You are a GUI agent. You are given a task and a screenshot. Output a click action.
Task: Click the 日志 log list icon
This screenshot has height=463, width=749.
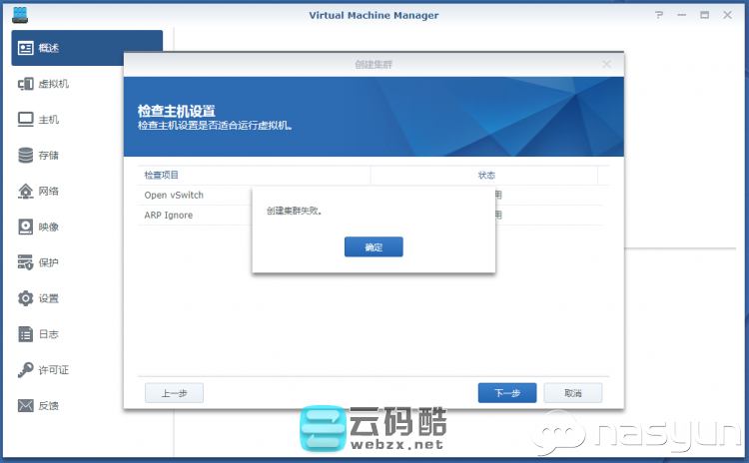(26, 334)
